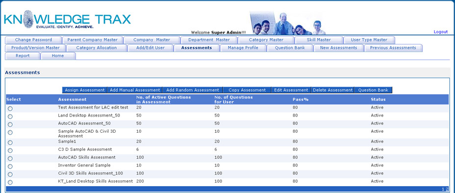Viewport: 455px width, 193px height.
Task: Select radio button for Sample1 assessment
Action: pos(10,143)
